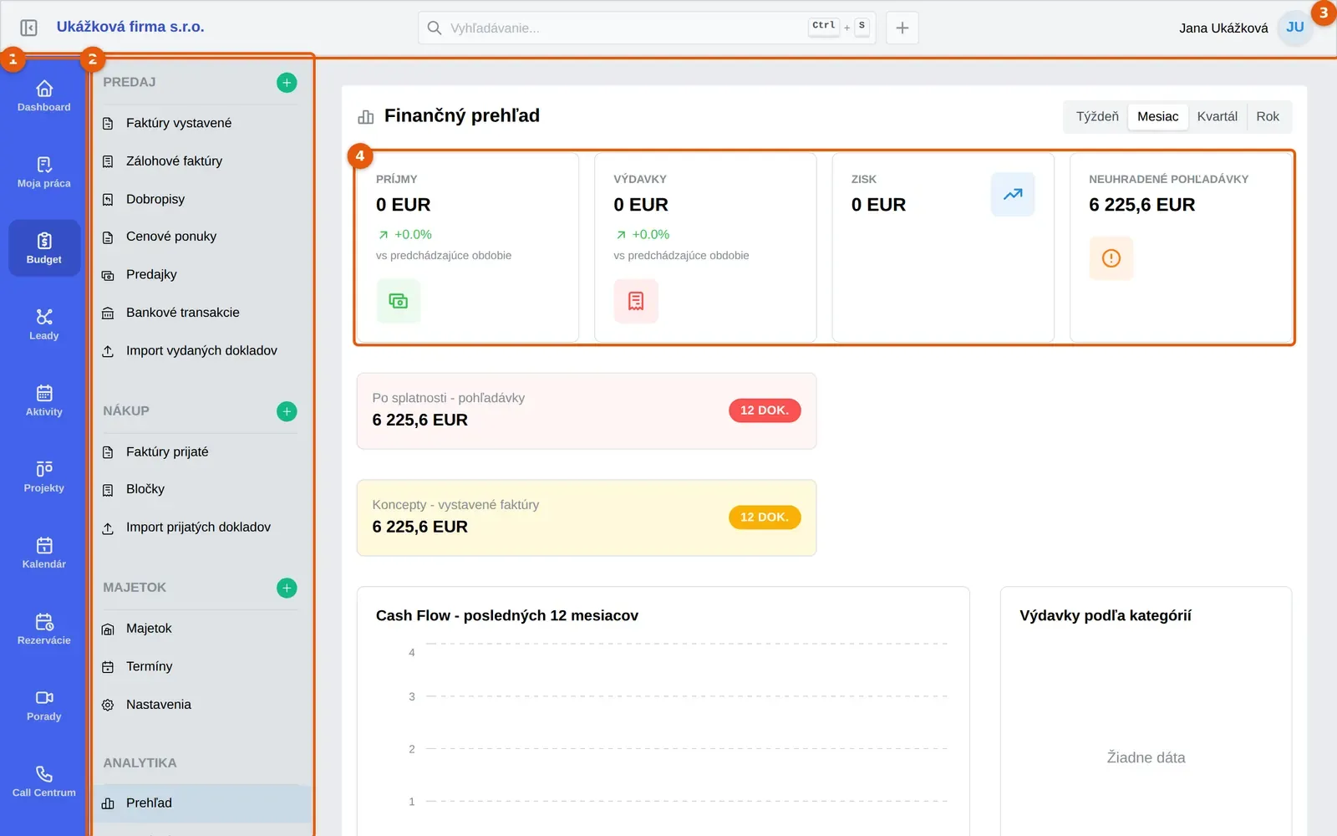This screenshot has width=1337, height=836.
Task: Open the Kalendár module
Action: click(44, 553)
